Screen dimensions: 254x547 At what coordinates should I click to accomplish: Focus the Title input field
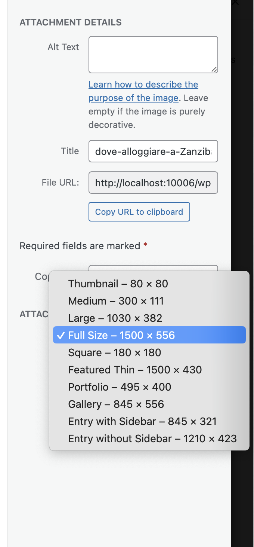click(153, 151)
